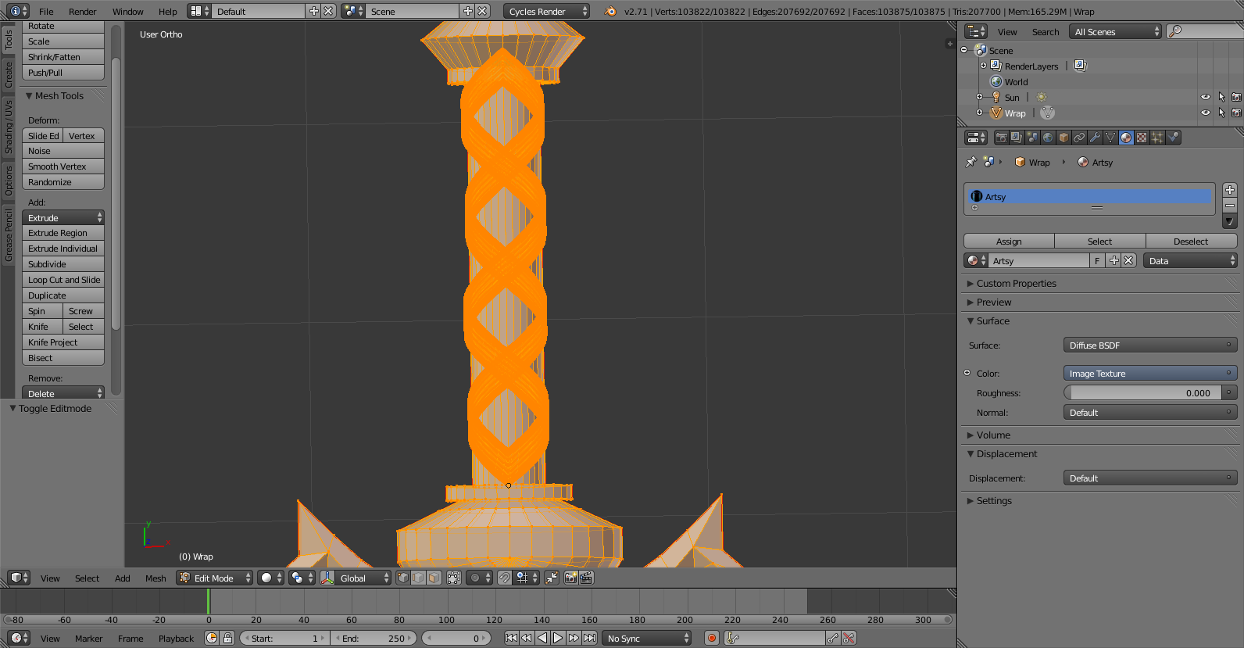This screenshot has width=1244, height=648.
Task: Click the Subdivide button
Action: point(63,264)
